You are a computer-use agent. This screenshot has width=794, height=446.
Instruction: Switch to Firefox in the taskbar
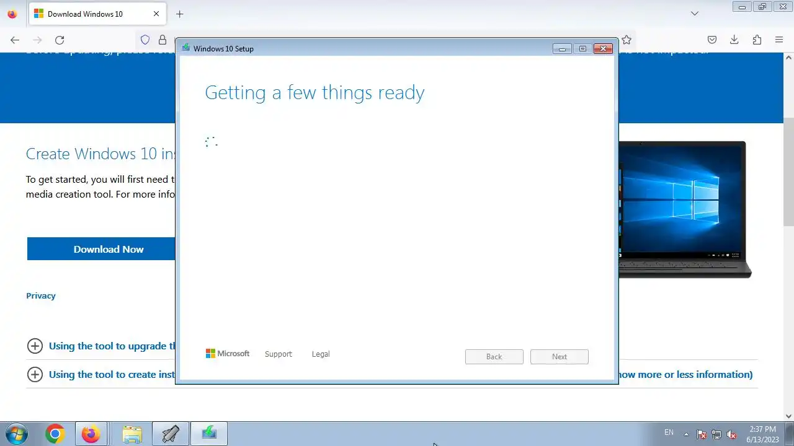pos(91,434)
